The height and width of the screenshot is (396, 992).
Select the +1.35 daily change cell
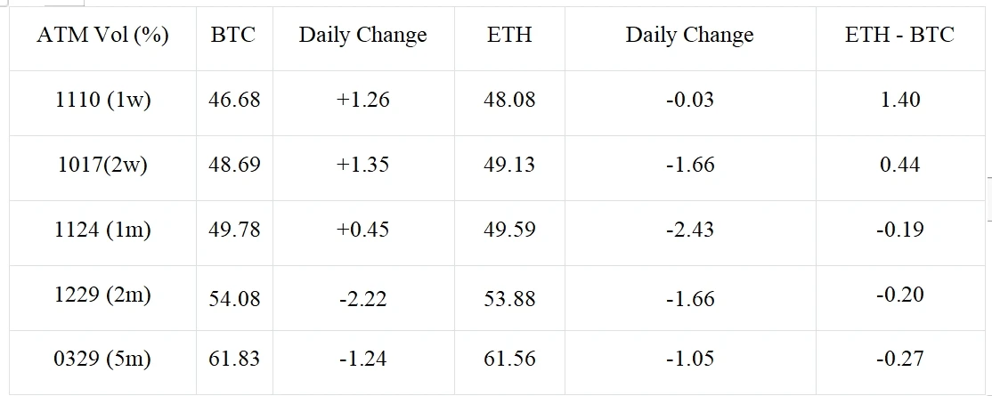[x=362, y=165]
